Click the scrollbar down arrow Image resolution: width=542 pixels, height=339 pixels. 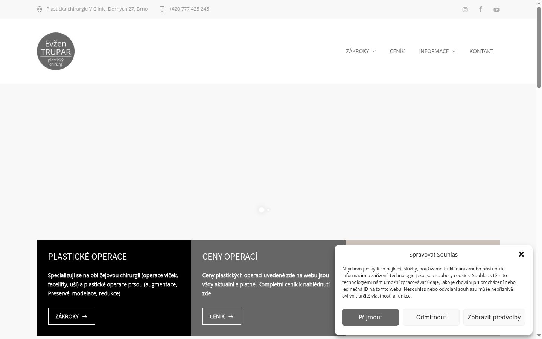click(x=539, y=336)
